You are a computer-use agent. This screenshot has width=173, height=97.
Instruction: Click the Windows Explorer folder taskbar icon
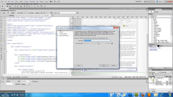[156, 95]
